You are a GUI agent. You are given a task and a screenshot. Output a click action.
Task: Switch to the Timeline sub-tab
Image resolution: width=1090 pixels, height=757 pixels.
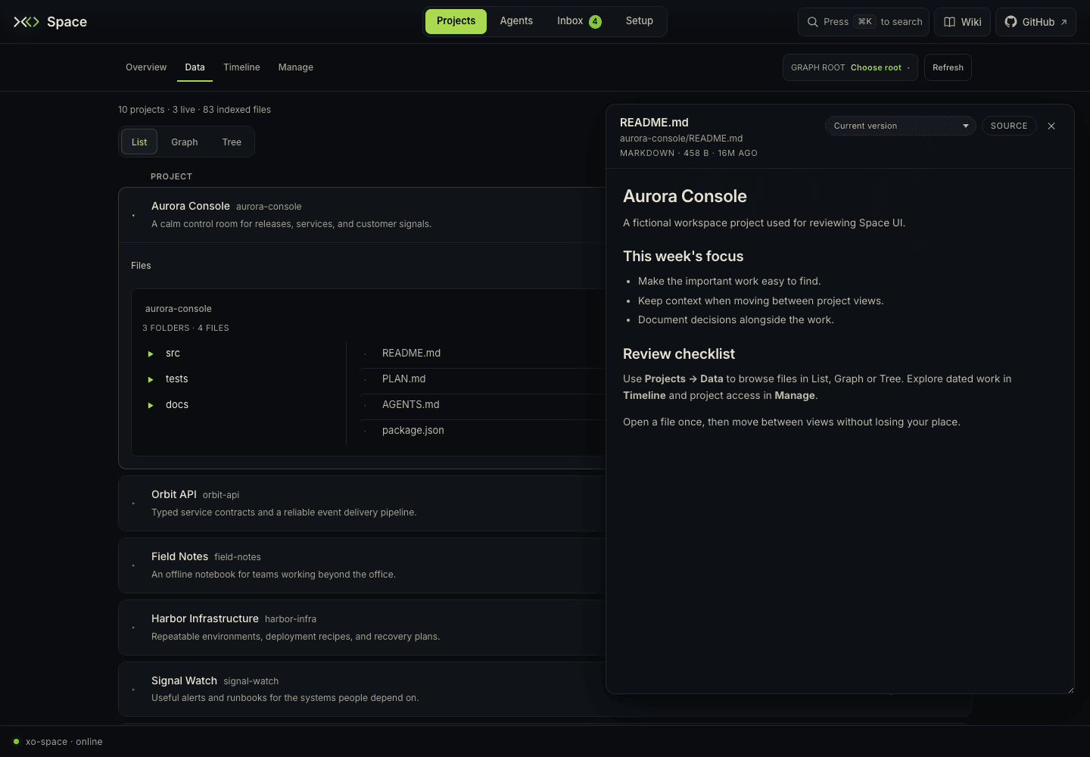pyautogui.click(x=241, y=67)
